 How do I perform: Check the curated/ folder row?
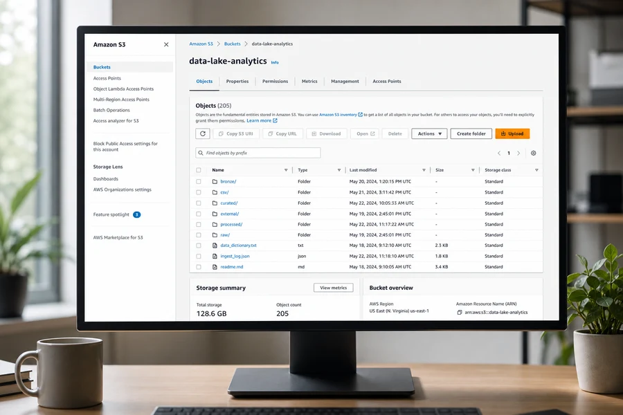click(x=199, y=203)
